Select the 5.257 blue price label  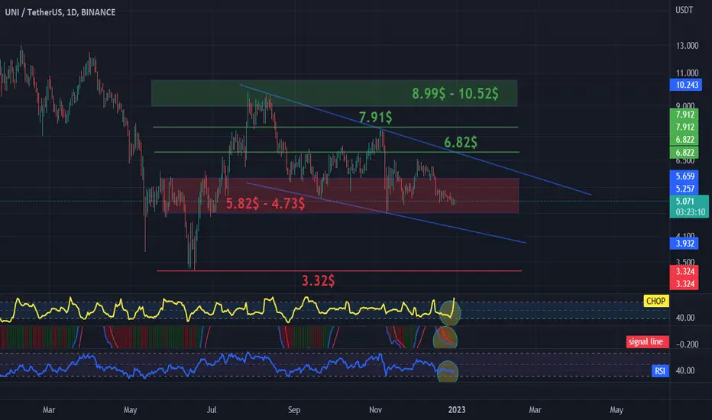point(684,189)
